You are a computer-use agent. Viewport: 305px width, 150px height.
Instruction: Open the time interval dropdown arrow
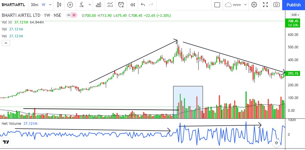50,5
